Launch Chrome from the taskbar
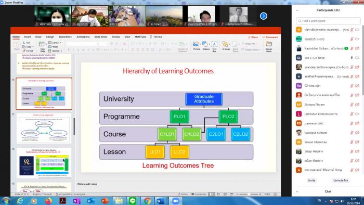The width and height of the screenshot is (364, 205). point(147,201)
